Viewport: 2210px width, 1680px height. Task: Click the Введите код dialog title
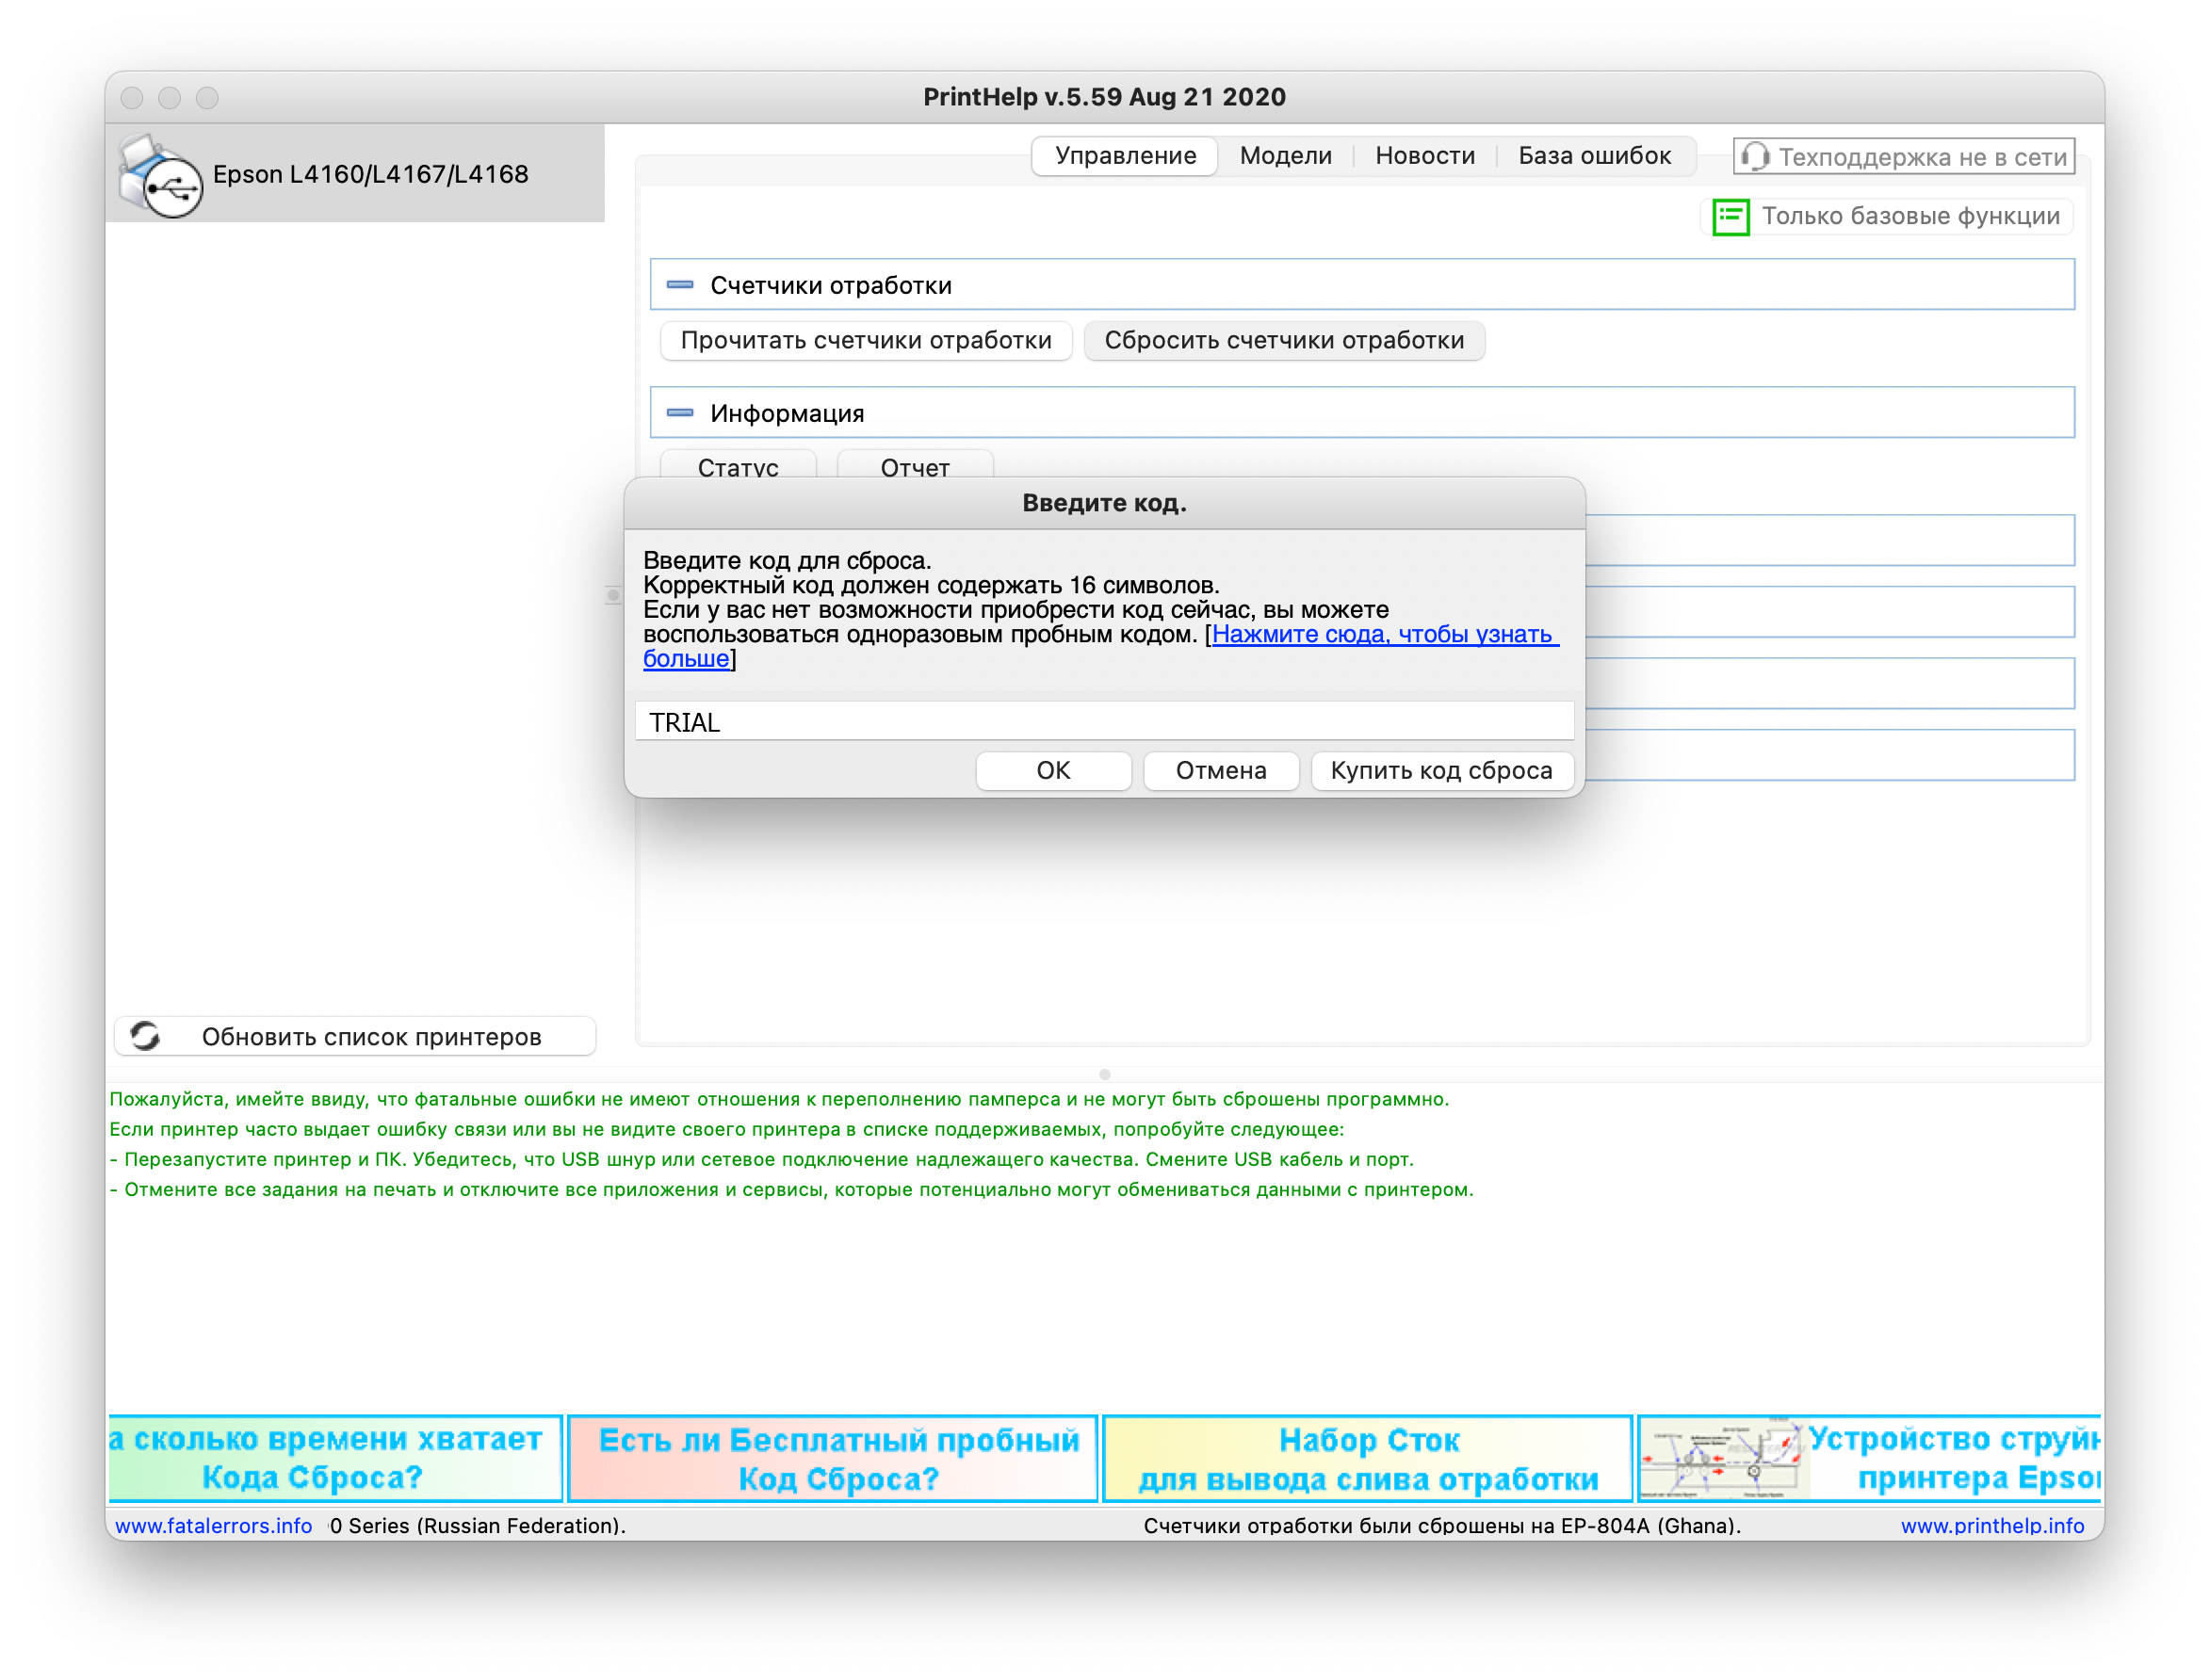(1104, 503)
